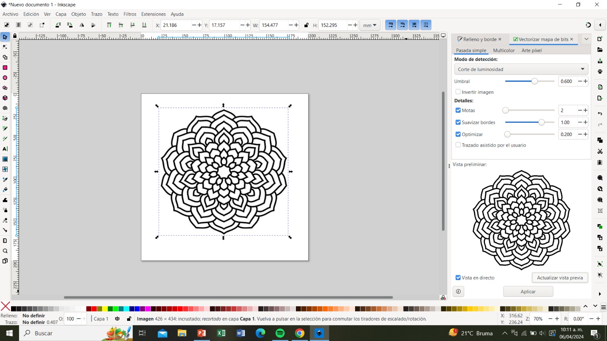Increase the Umbral value with plus
607x341 pixels.
(x=585, y=81)
